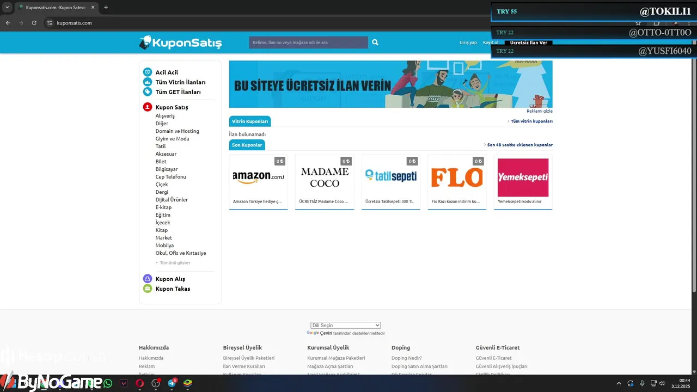Open the Kupon Takas section
The height and width of the screenshot is (392, 697).
click(173, 289)
